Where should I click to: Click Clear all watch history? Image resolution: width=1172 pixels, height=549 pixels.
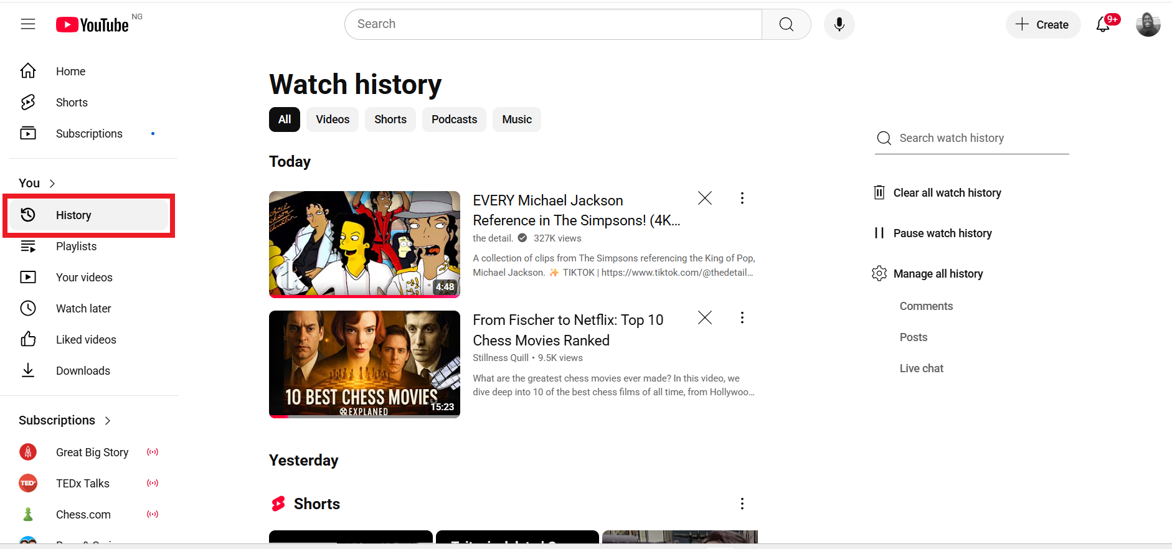[938, 193]
